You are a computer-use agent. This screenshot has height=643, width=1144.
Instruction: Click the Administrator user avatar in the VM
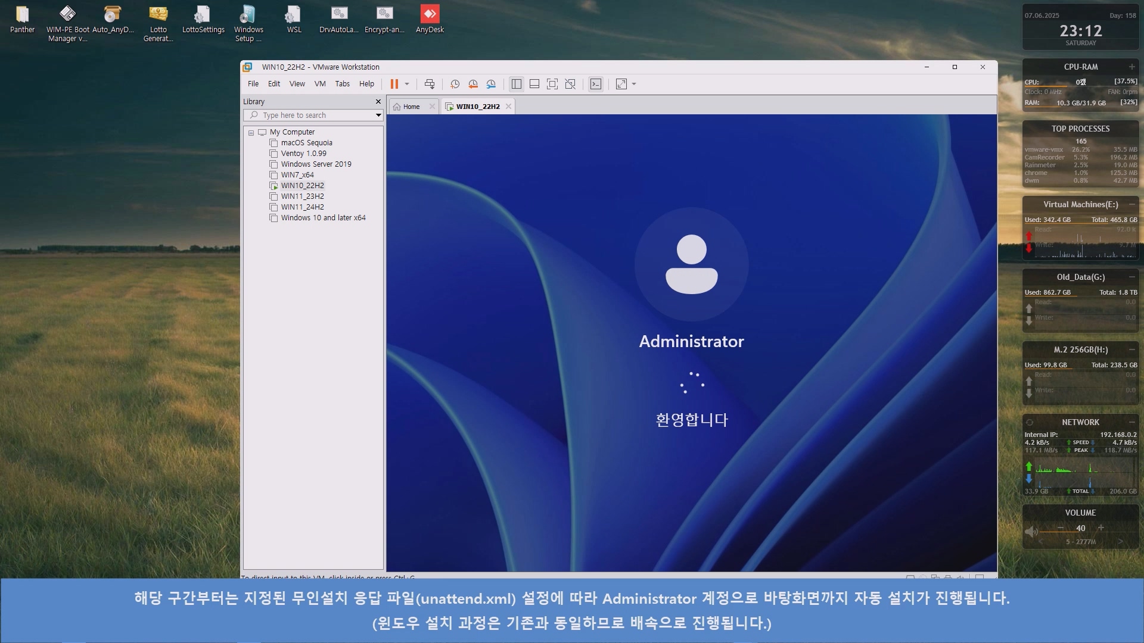691,264
